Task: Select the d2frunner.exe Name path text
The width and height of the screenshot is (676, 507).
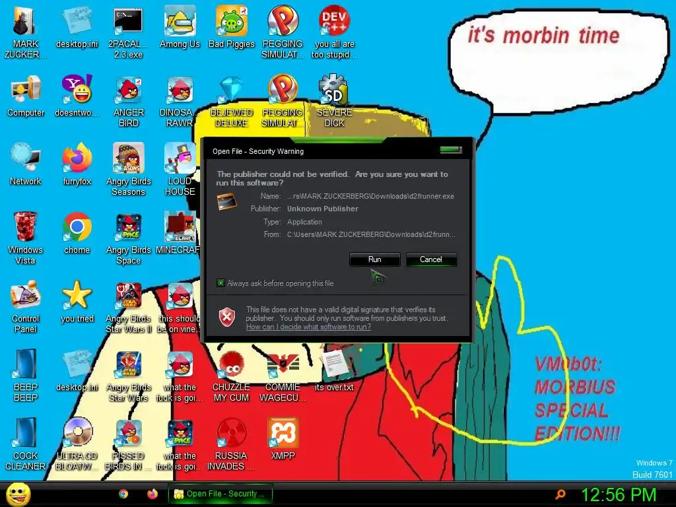Action: point(371,196)
